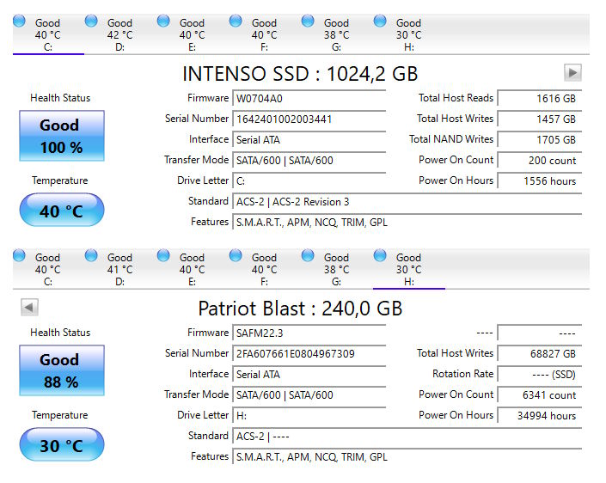Click the serial number field 1642401002003441
606x483 pixels.
pos(309,119)
